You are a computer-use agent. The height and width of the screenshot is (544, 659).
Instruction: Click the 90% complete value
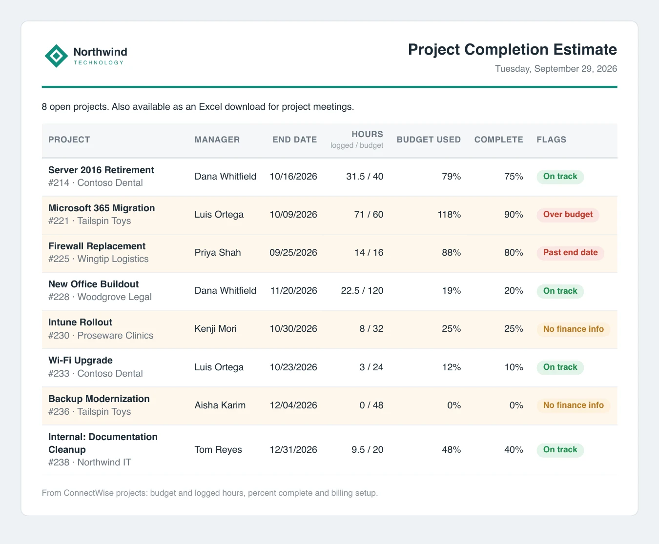tap(514, 215)
